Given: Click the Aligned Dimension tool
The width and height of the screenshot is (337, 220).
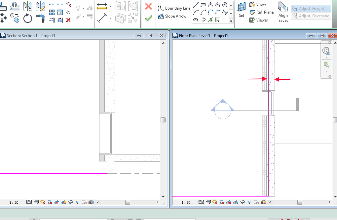Looking at the screenshot, I should 102,18.
